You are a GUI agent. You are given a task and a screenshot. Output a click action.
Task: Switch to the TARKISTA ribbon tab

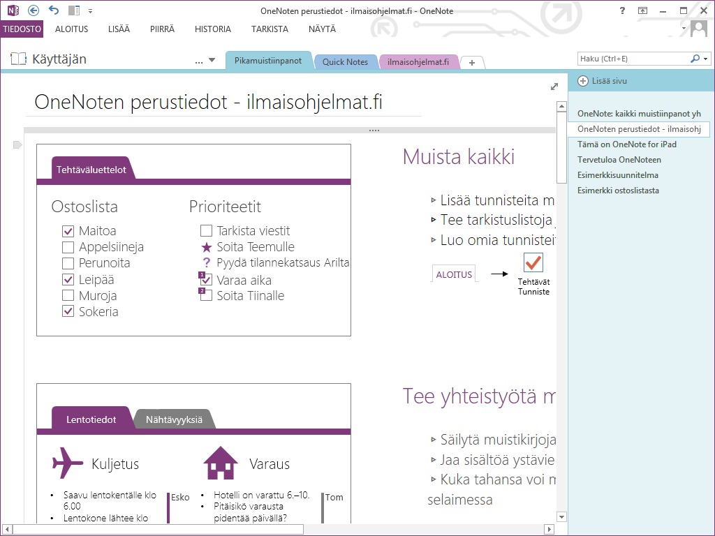270,29
